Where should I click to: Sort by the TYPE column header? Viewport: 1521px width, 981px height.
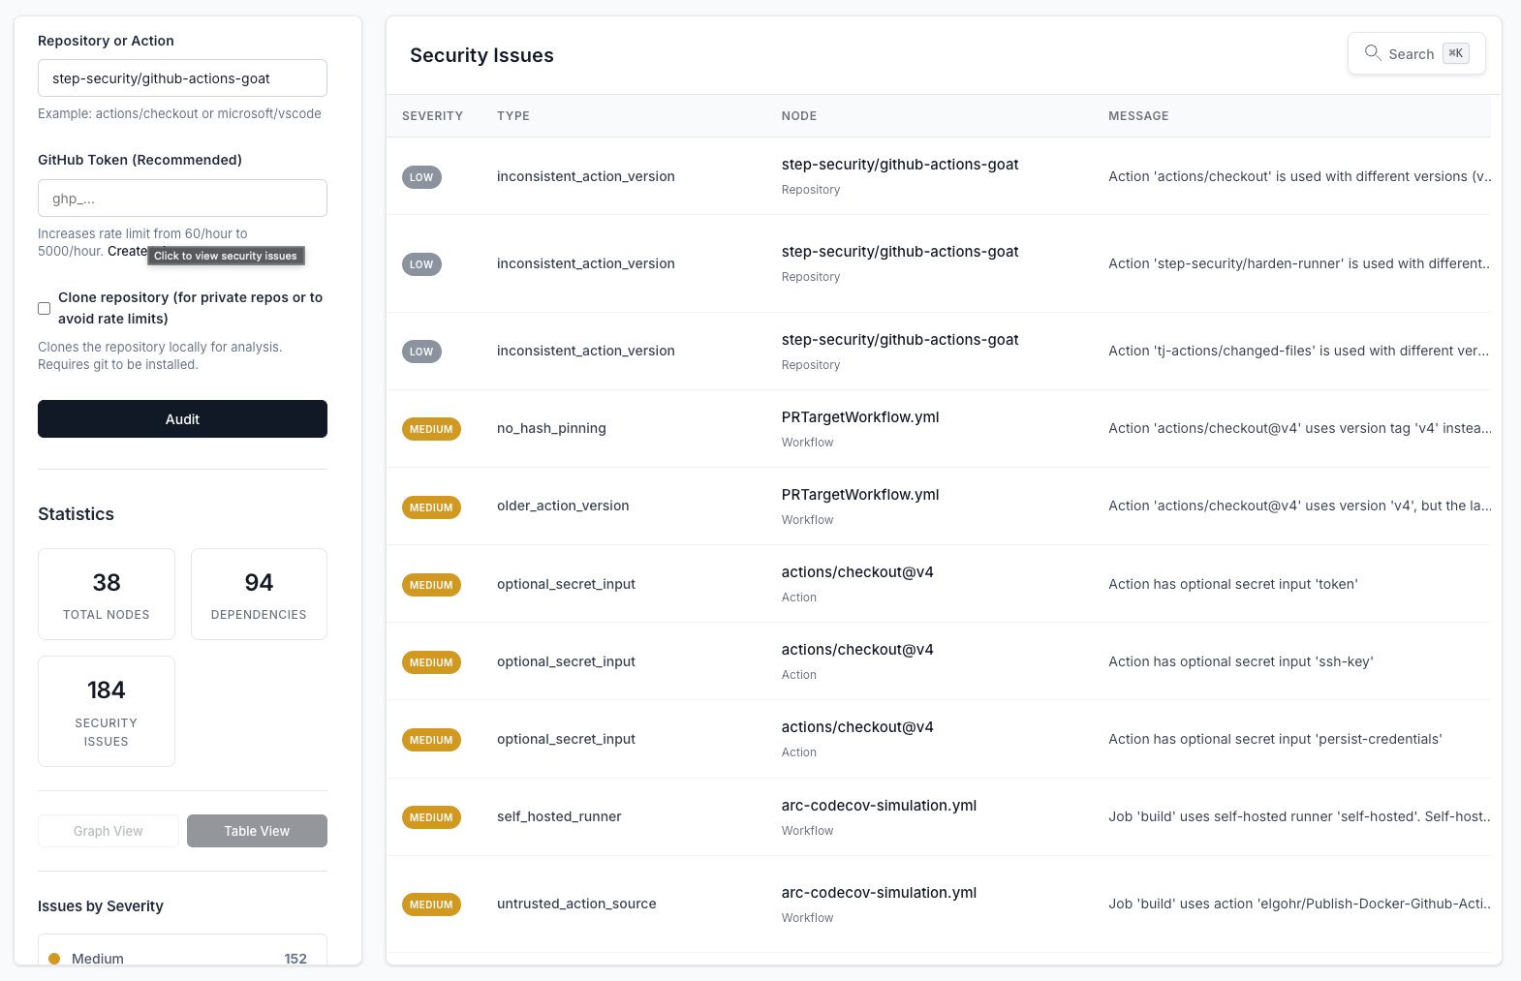pyautogui.click(x=513, y=116)
